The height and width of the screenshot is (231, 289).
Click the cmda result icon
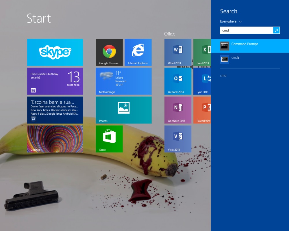(225, 59)
